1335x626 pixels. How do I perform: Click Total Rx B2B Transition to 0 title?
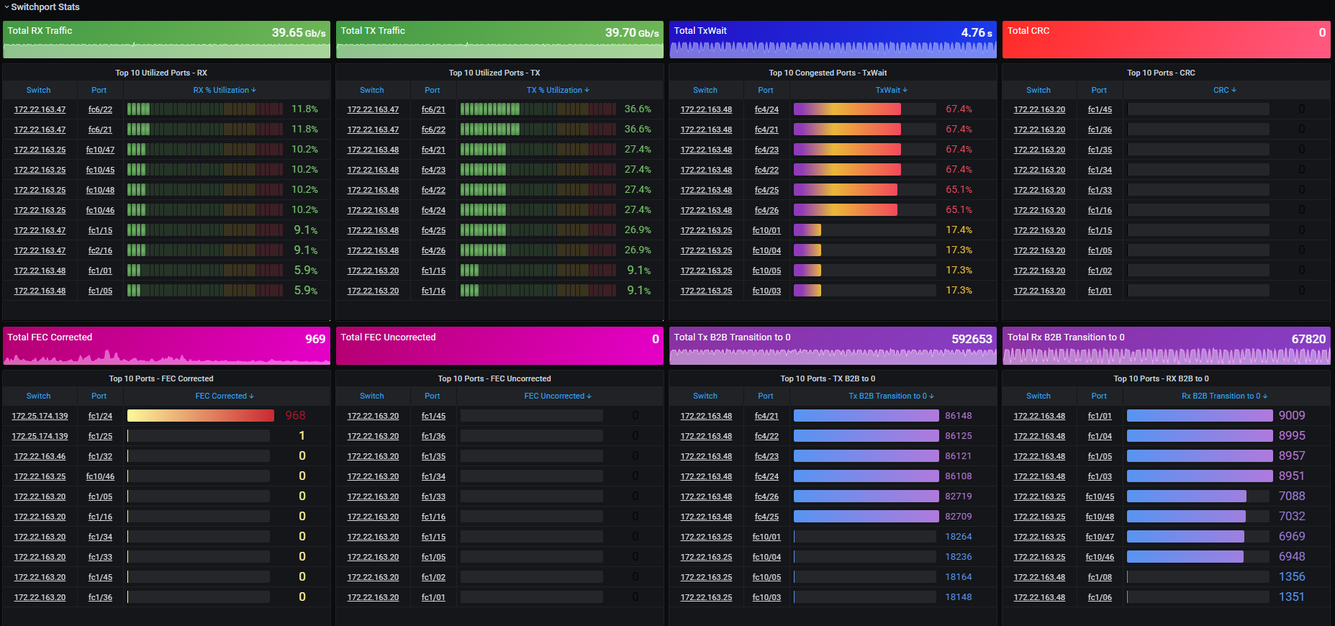click(x=1066, y=337)
